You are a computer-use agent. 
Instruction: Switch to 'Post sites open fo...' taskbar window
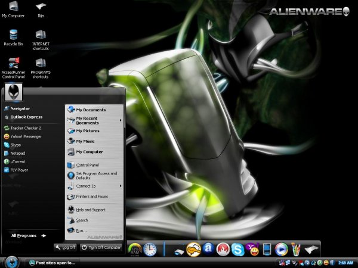tap(52, 263)
